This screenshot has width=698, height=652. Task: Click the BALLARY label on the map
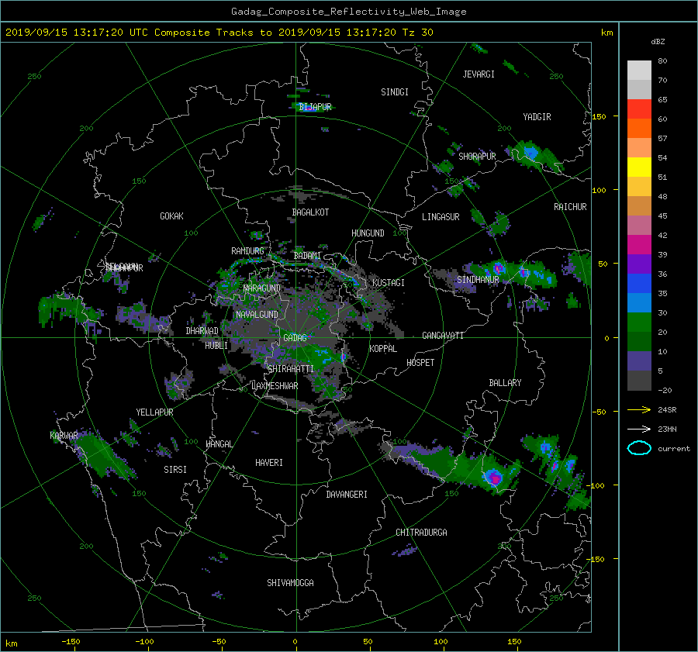pyautogui.click(x=505, y=383)
